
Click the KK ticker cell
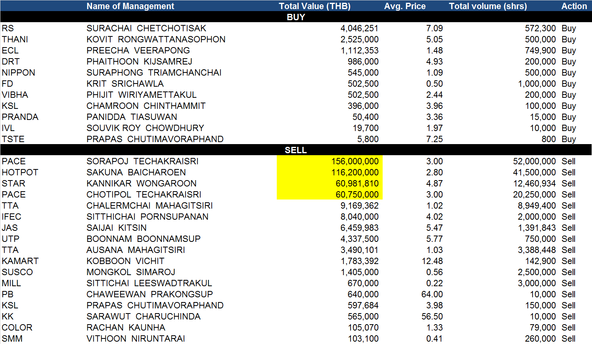tap(8, 316)
